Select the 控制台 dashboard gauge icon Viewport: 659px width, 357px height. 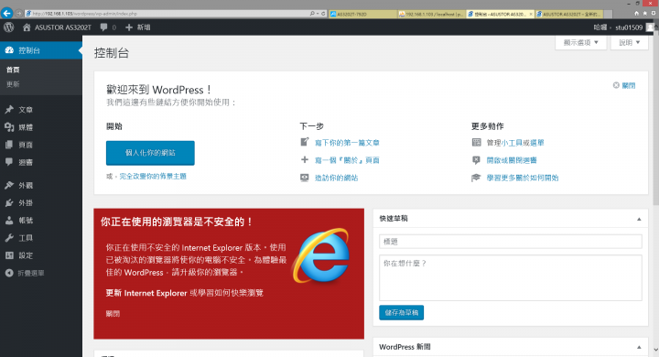(x=9, y=50)
